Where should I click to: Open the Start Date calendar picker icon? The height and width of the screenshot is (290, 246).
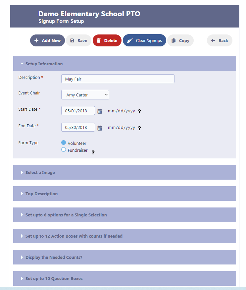(100, 111)
